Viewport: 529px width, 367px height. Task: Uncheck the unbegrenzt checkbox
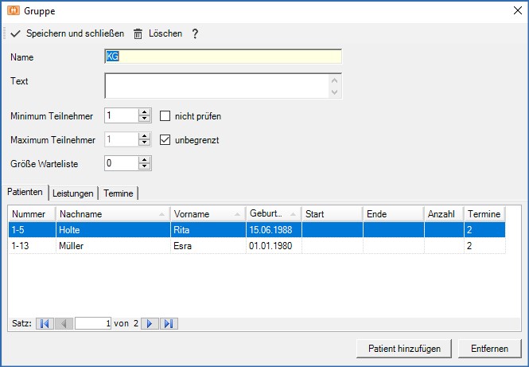coord(165,139)
